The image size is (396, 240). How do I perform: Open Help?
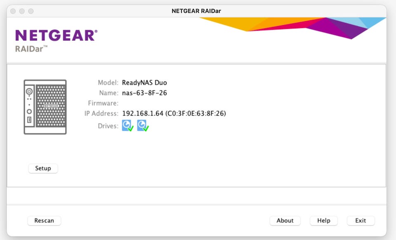[x=323, y=221]
